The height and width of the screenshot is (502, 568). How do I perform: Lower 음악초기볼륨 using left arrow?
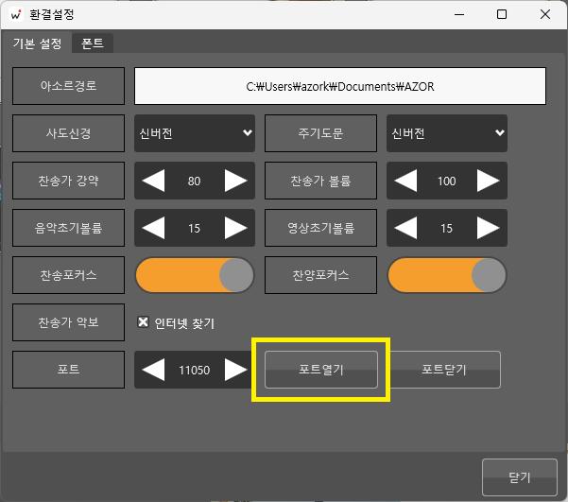click(153, 228)
